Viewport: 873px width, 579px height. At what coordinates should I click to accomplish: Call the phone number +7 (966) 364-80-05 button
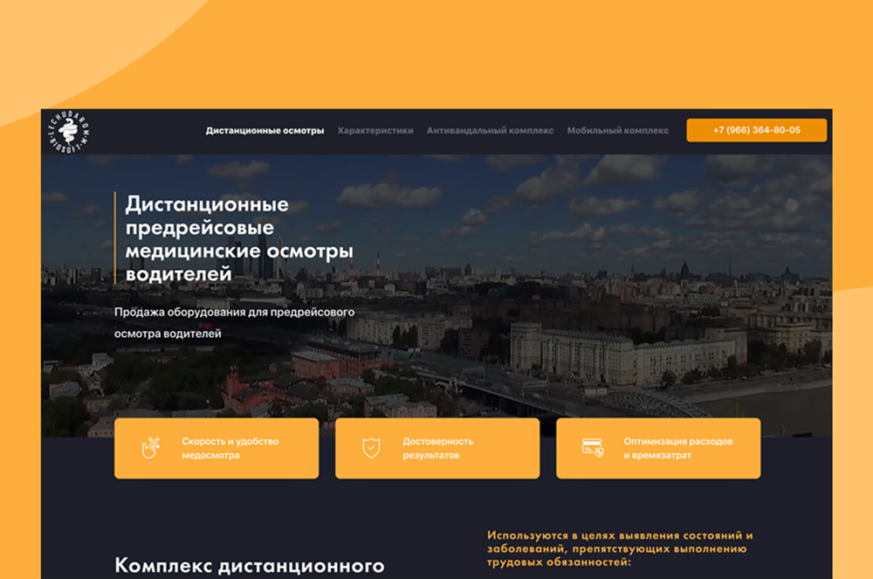tap(757, 130)
